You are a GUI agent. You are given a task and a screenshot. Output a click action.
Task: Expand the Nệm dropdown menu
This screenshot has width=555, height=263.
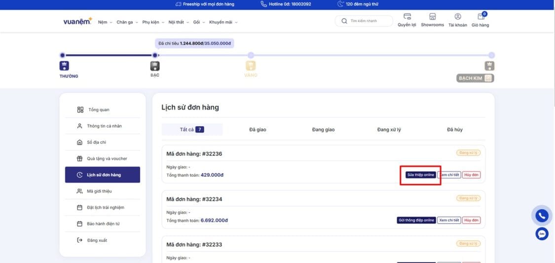(105, 22)
